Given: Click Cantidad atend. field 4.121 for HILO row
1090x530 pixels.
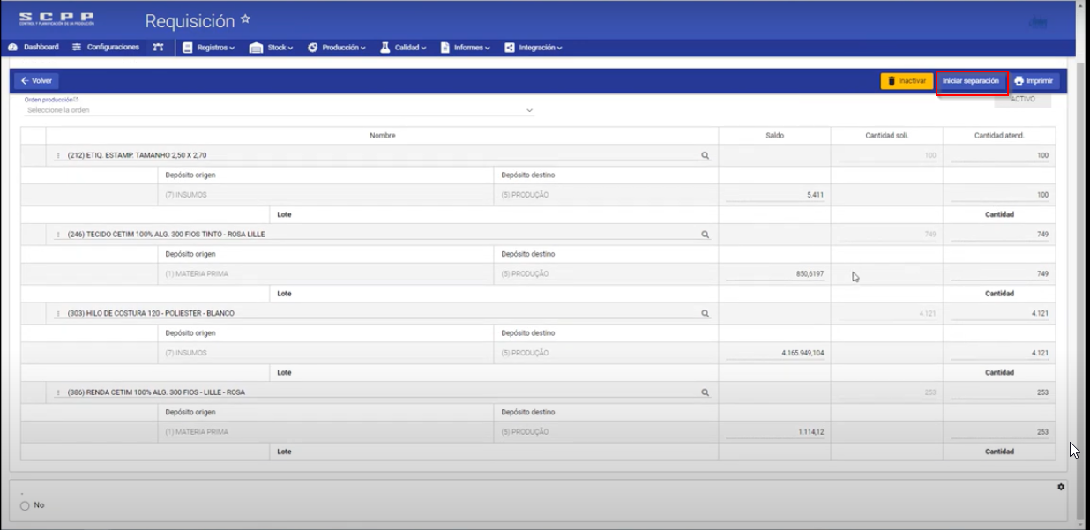Looking at the screenshot, I should coord(999,313).
